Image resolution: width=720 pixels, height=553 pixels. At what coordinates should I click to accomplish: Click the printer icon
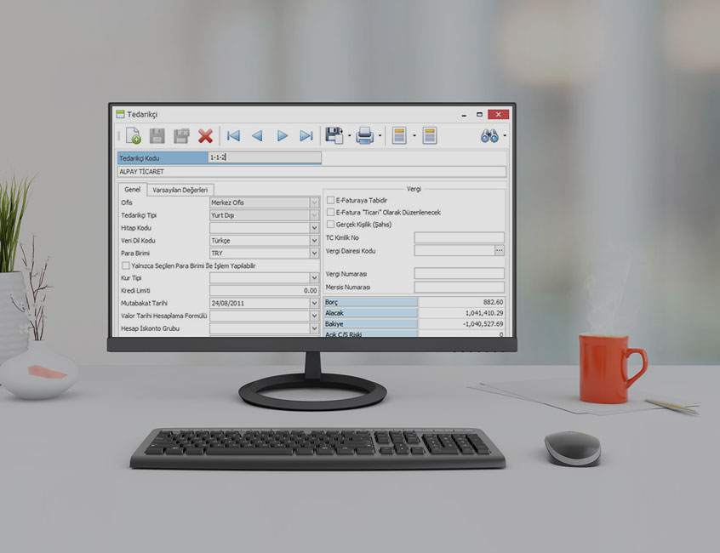tap(364, 136)
